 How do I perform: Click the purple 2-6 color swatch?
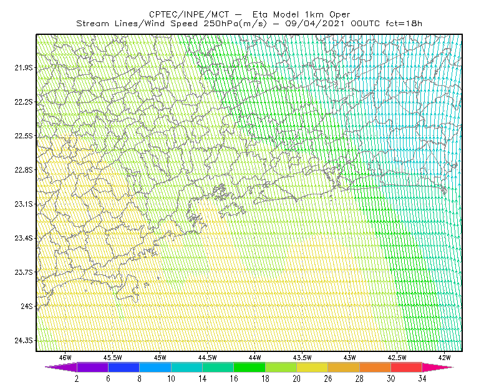tap(92, 367)
